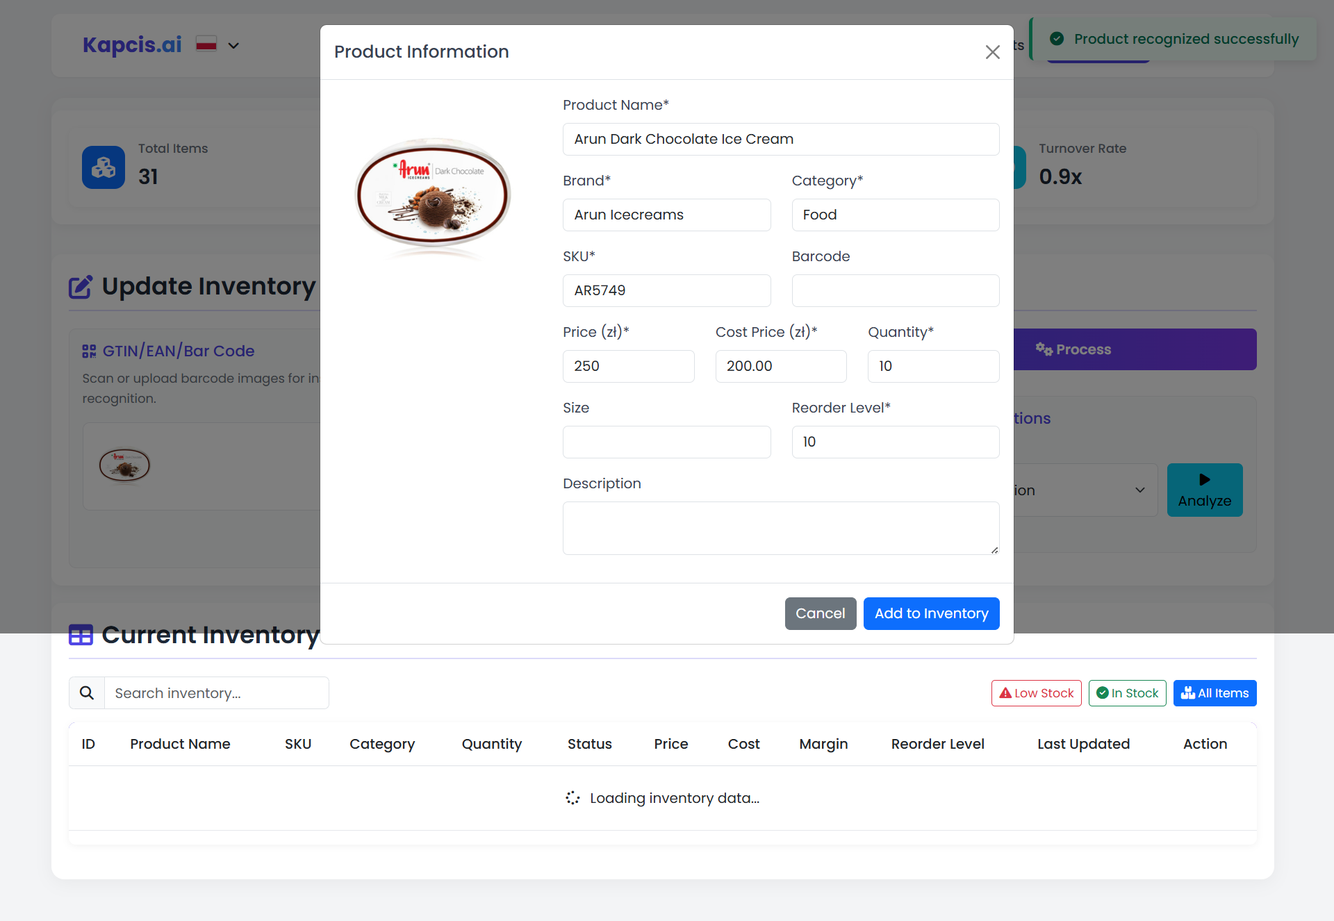The height and width of the screenshot is (921, 1334).
Task: Expand the dropdown next to the Analyze button
Action: point(1139,490)
